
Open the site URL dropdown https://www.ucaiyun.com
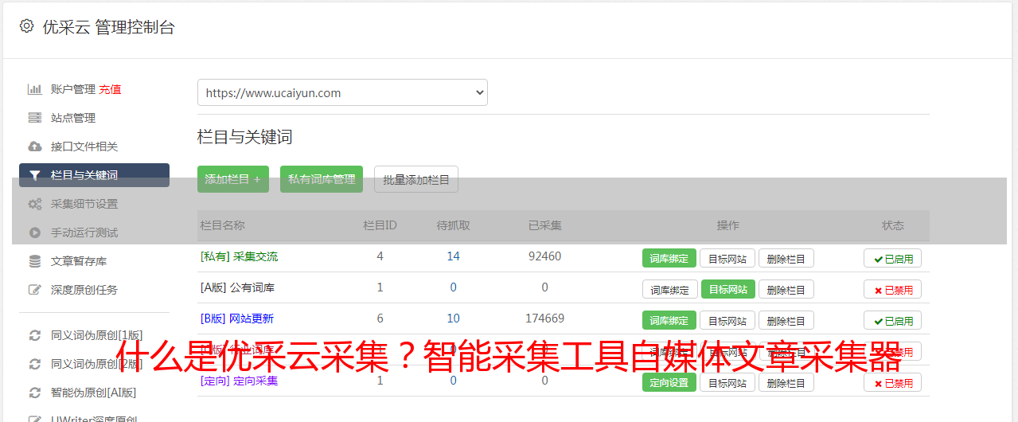click(342, 92)
